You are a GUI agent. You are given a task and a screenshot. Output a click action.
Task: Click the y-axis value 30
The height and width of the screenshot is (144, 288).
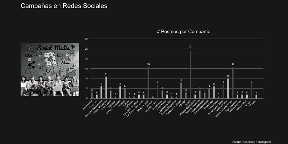coord(86,39)
